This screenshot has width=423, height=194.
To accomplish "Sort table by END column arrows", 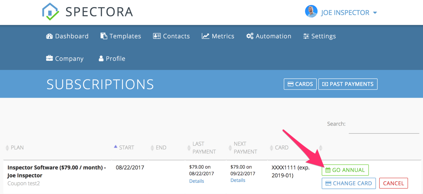I will 152,148.
